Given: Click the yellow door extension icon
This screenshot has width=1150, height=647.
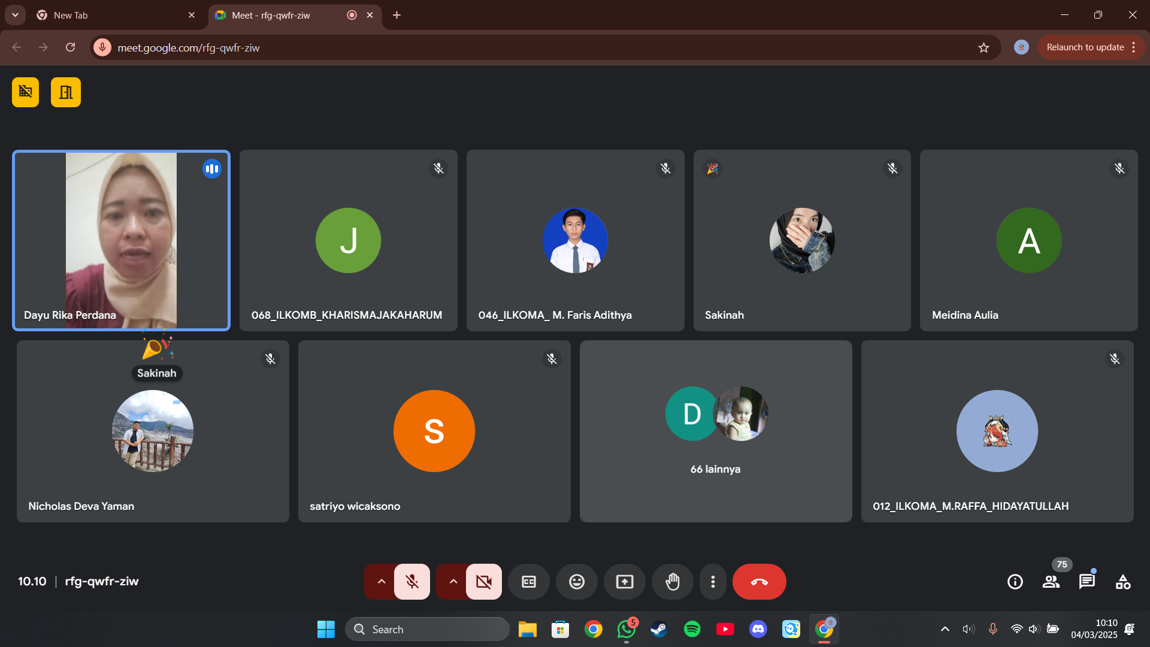Looking at the screenshot, I should 66,92.
